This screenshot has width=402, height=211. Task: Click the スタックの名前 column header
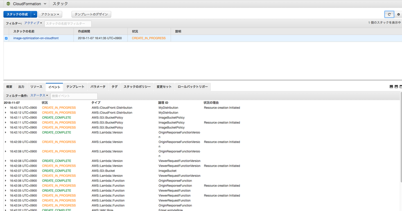click(x=41, y=31)
